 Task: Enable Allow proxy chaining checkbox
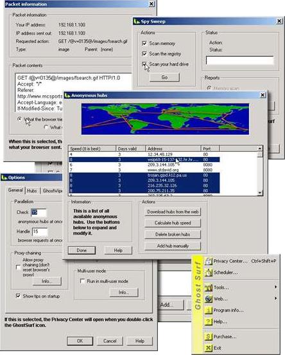[19, 268]
